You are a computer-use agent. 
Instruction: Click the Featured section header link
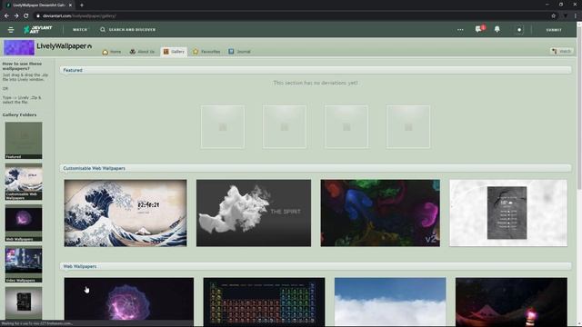point(73,70)
